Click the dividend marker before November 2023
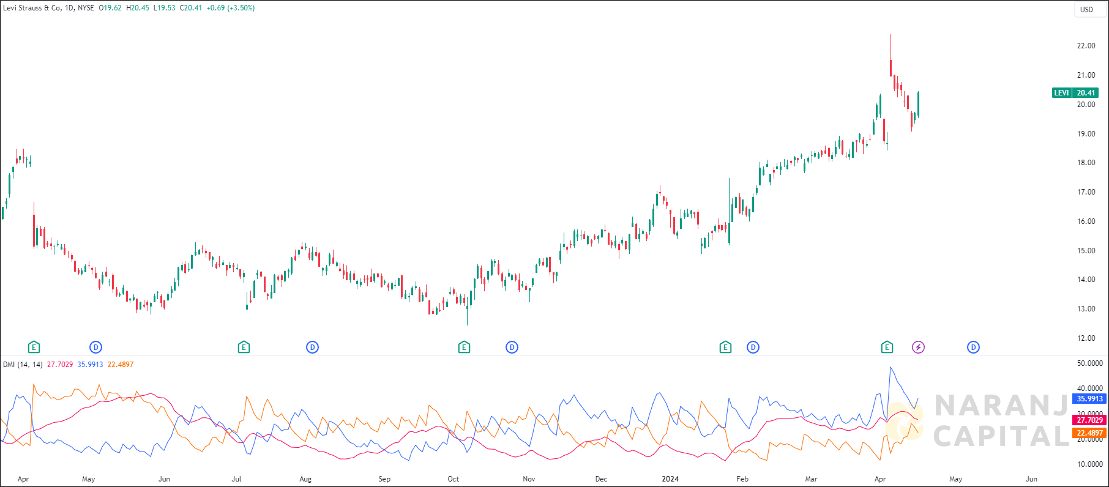Screen dimensions: 1109x487 [512, 348]
